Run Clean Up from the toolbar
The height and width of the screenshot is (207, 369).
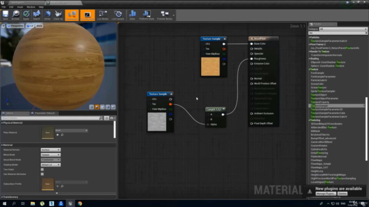pyautogui.click(x=58, y=16)
